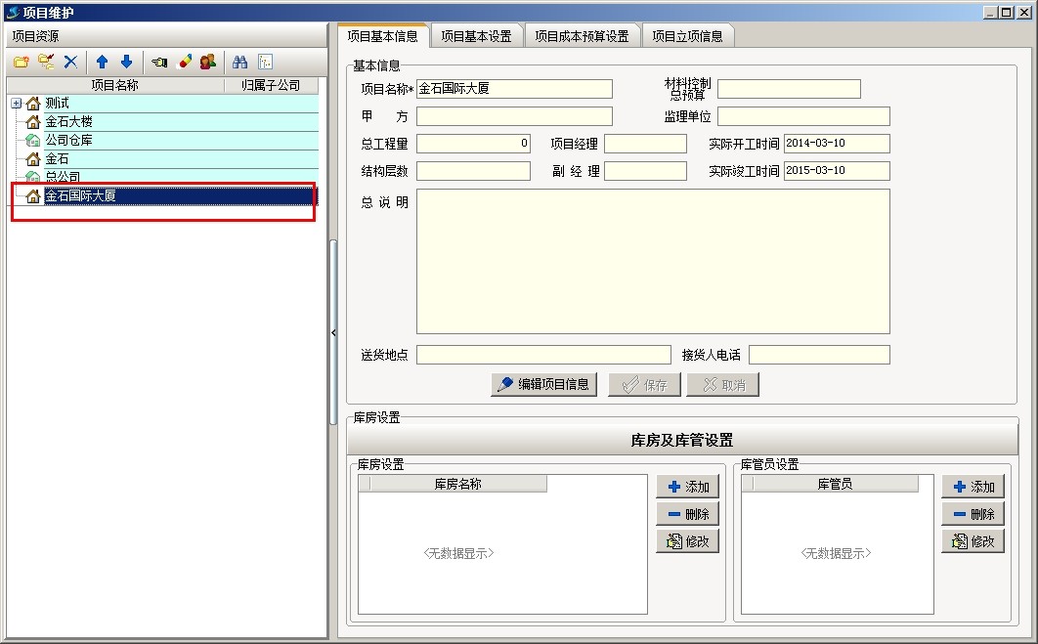The image size is (1038, 644).
Task: Click the 送货地点 input field
Action: [x=543, y=355]
